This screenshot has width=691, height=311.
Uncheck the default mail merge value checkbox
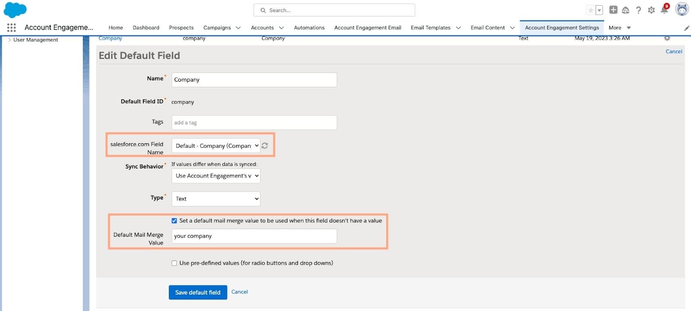click(174, 221)
